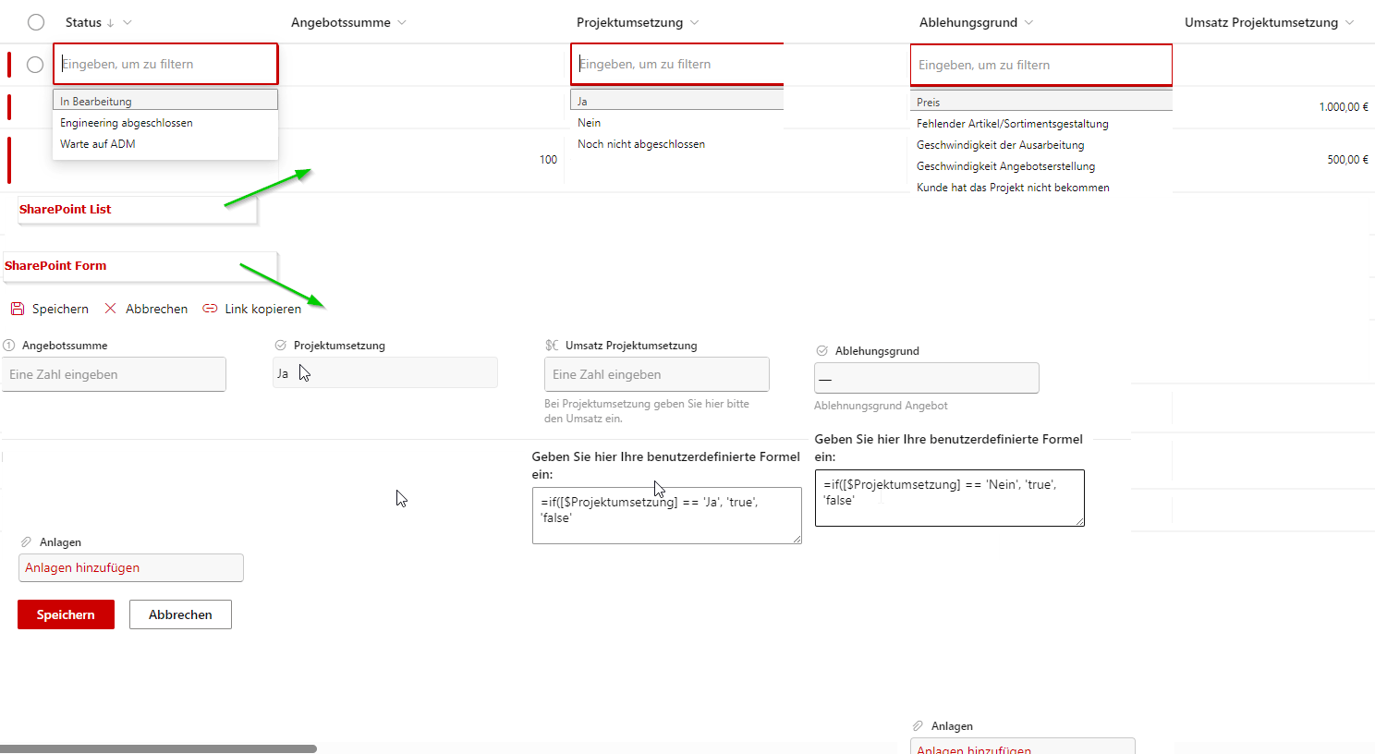Screen dimensions: 1375x754
Task: Click the red Speichern button
Action: click(x=66, y=614)
